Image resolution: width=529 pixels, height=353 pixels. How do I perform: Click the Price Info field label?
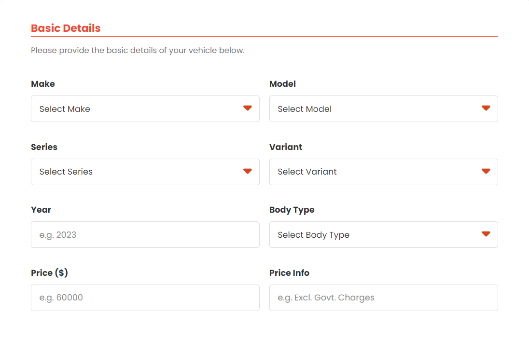(289, 273)
